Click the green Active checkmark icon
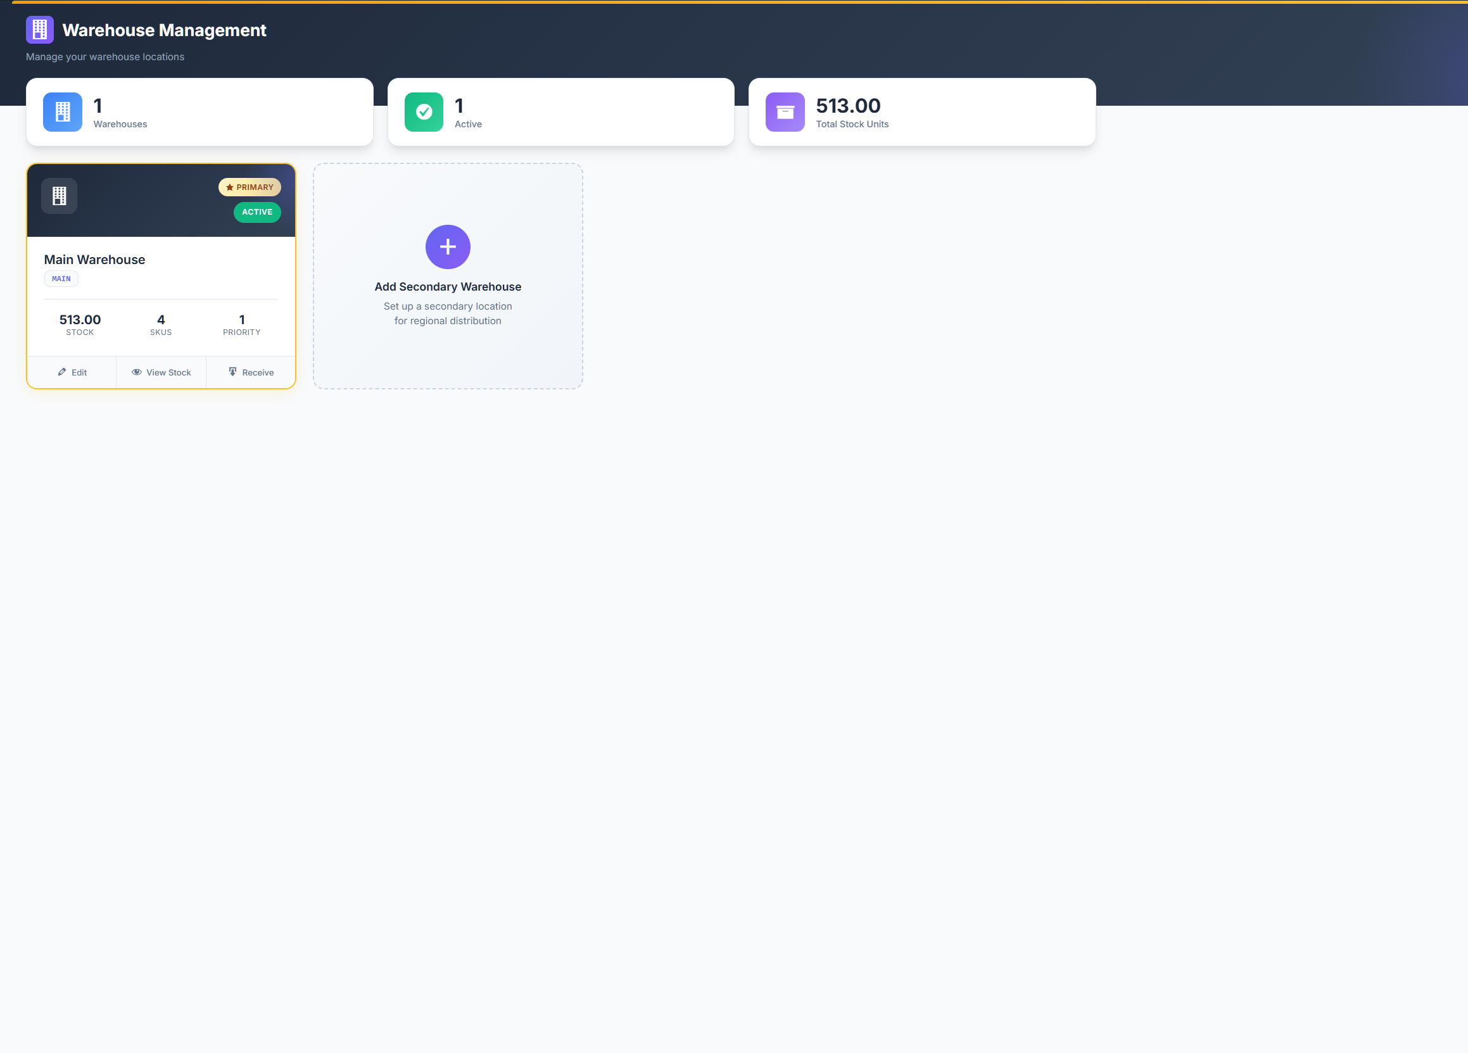Screen dimensions: 1468x1053 424,112
